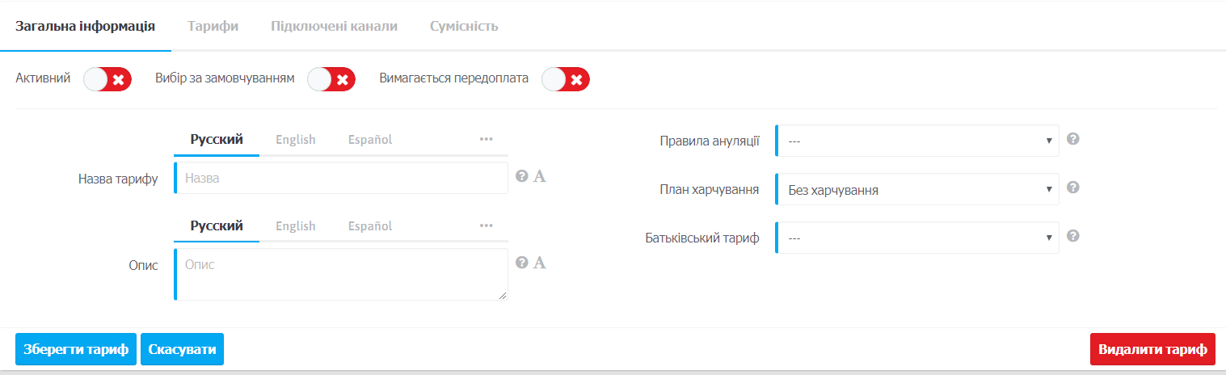Select Español tab for Опис
This screenshot has width=1226, height=375.
370,225
